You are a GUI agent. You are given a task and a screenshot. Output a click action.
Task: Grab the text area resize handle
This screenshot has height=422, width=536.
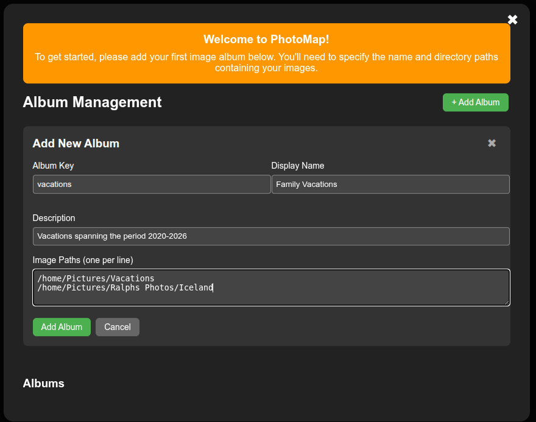(x=507, y=302)
